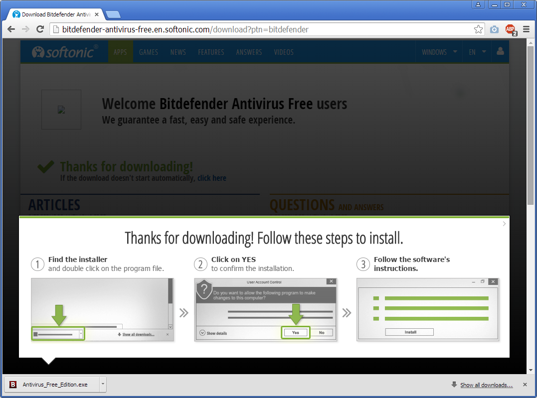Open the Adblock Plus extension icon

point(511,30)
